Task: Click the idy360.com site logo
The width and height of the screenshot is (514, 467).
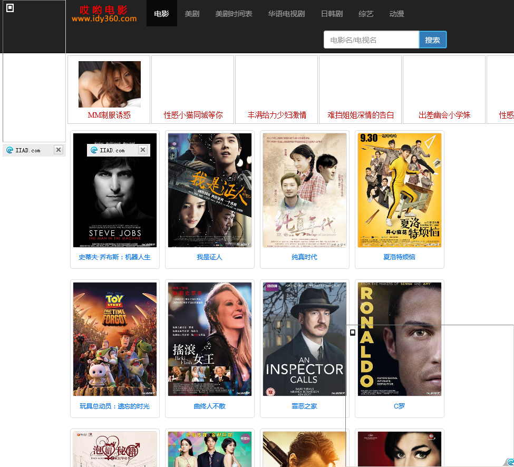Action: pos(104,14)
